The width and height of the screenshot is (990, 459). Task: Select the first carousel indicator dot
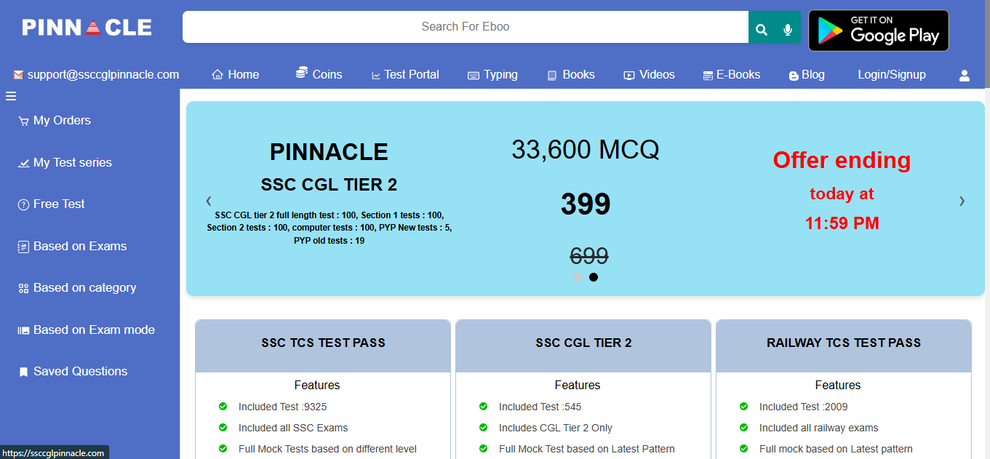pyautogui.click(x=578, y=277)
